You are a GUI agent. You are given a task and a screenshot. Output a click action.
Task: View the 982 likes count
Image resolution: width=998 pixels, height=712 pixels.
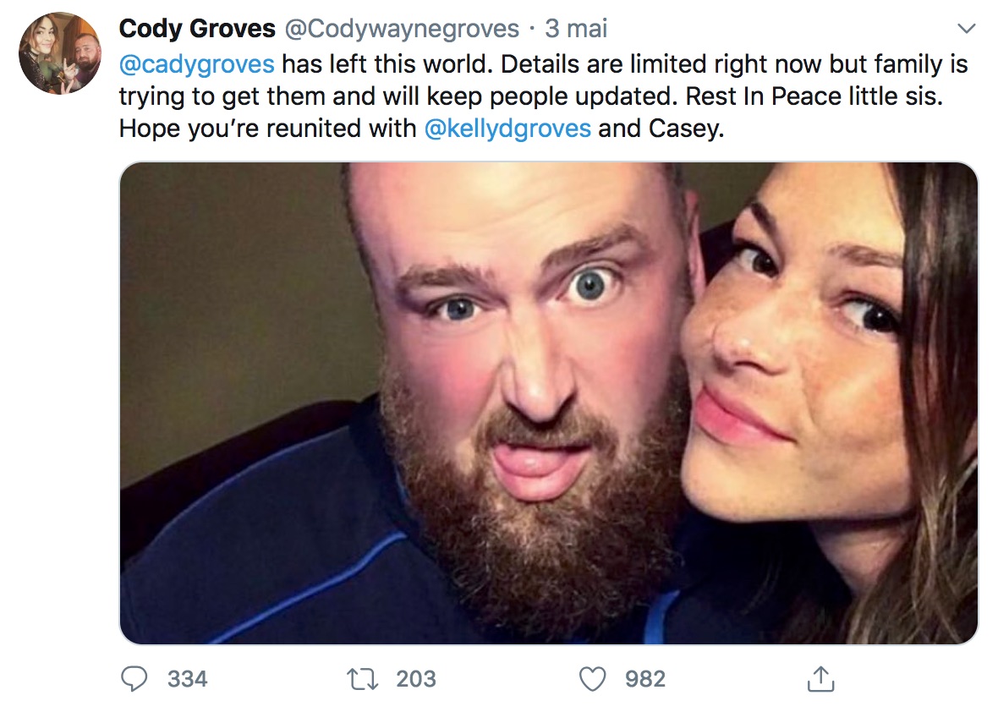645,679
